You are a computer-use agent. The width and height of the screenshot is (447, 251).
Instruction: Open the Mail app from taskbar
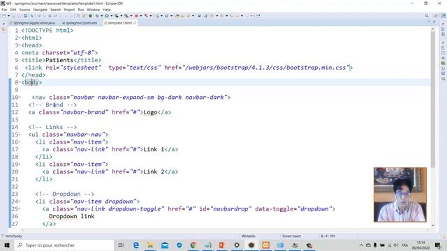tap(165, 245)
